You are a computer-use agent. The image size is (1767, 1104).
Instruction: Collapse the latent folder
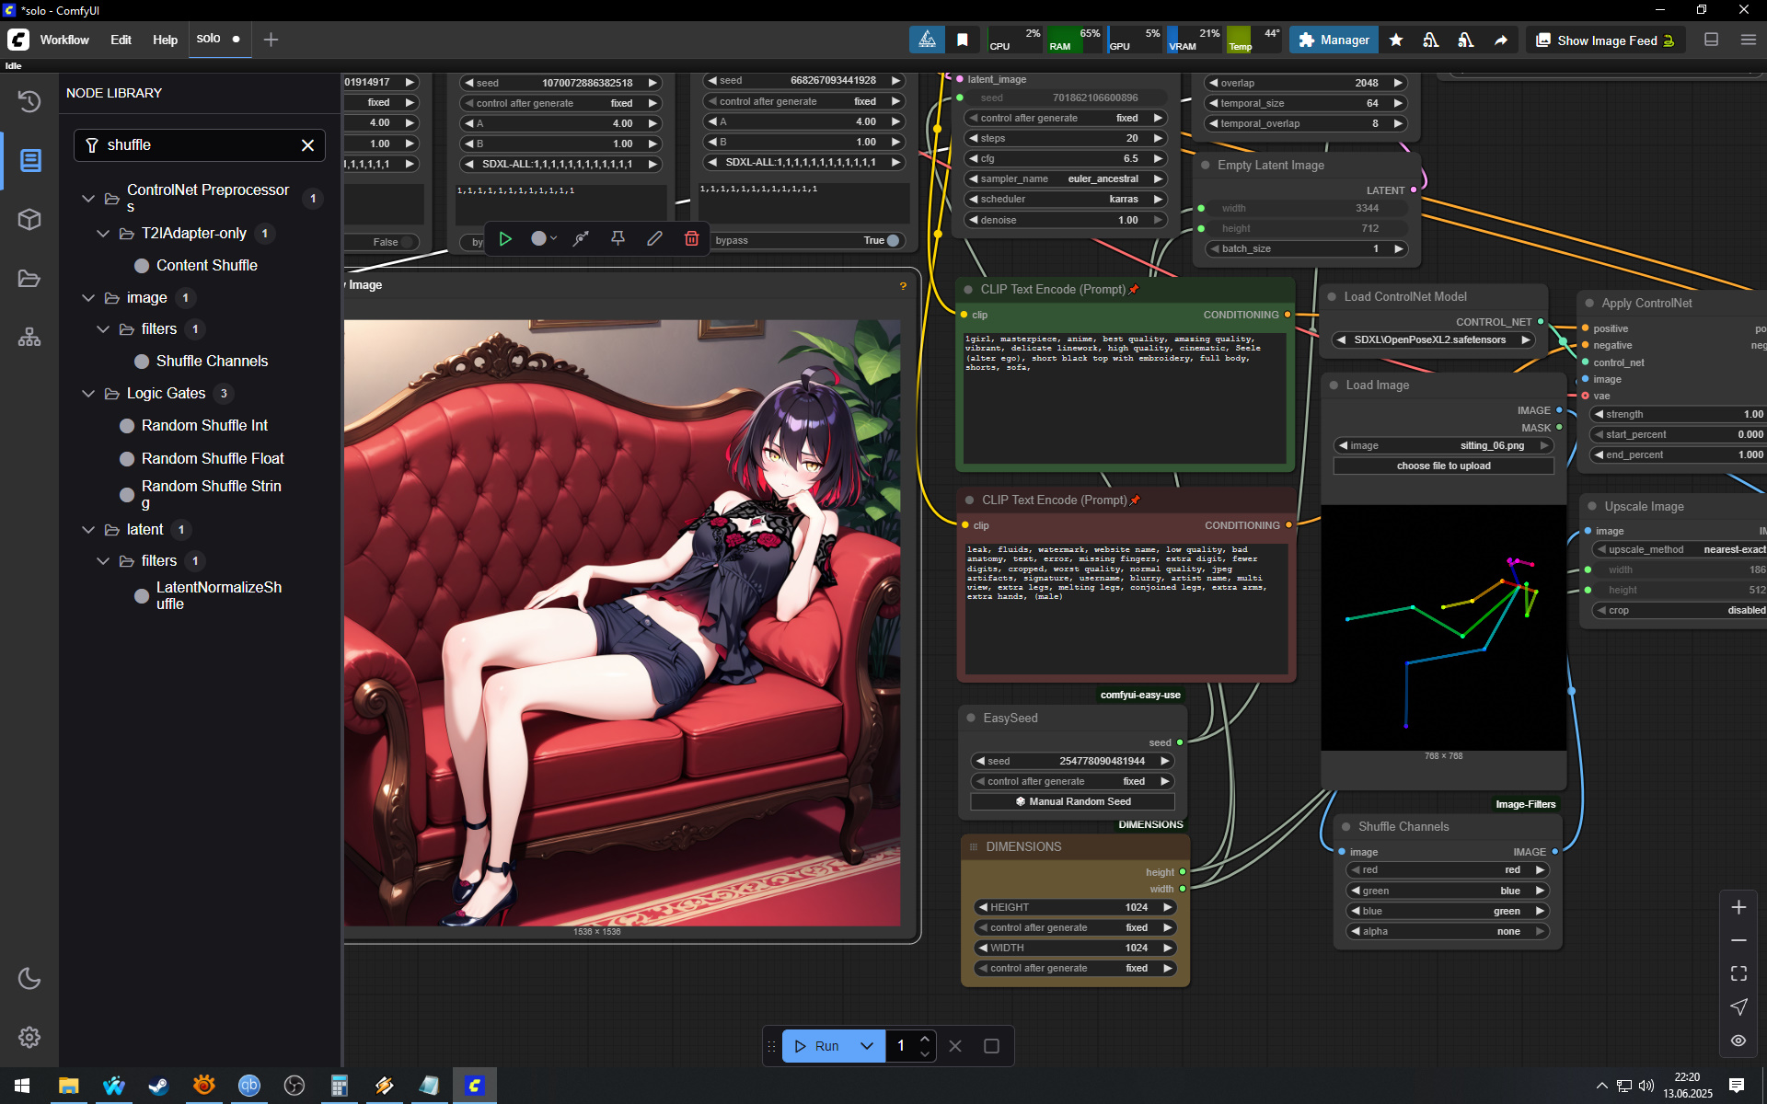(88, 530)
